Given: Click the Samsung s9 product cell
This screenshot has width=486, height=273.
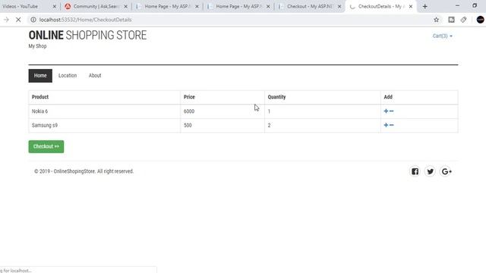Looking at the screenshot, I should 105,125.
